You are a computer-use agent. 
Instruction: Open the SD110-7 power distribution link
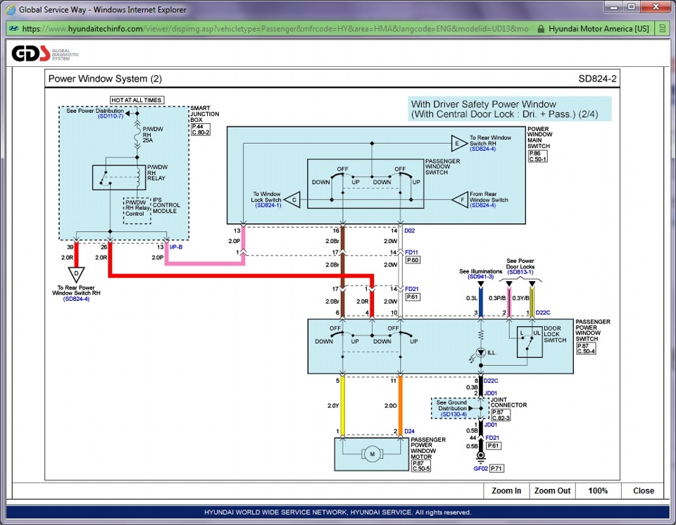point(111,116)
